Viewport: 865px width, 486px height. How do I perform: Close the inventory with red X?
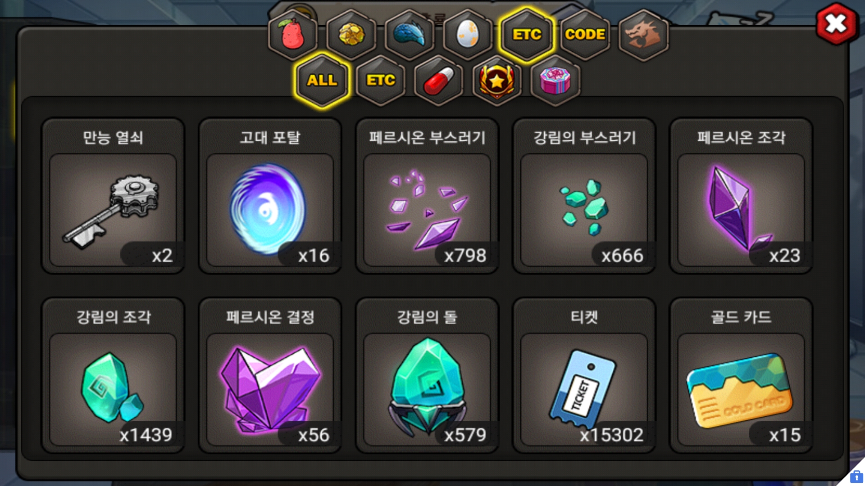point(836,24)
